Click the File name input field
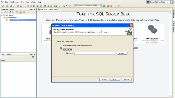 coord(95,53)
